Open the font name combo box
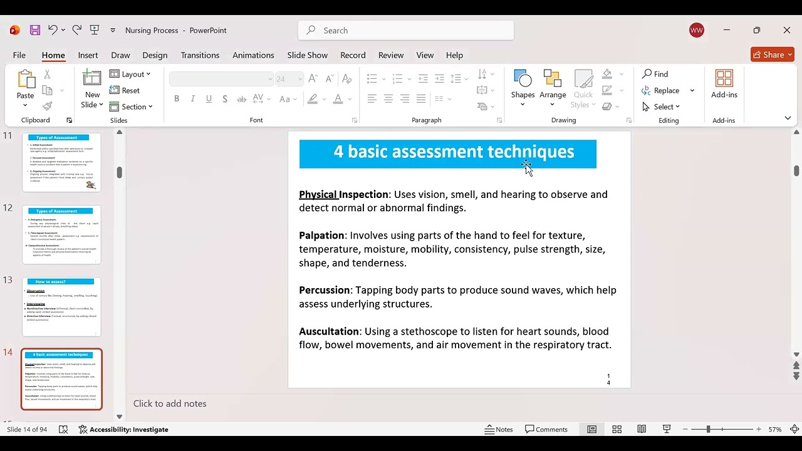This screenshot has height=451, width=802. point(222,79)
